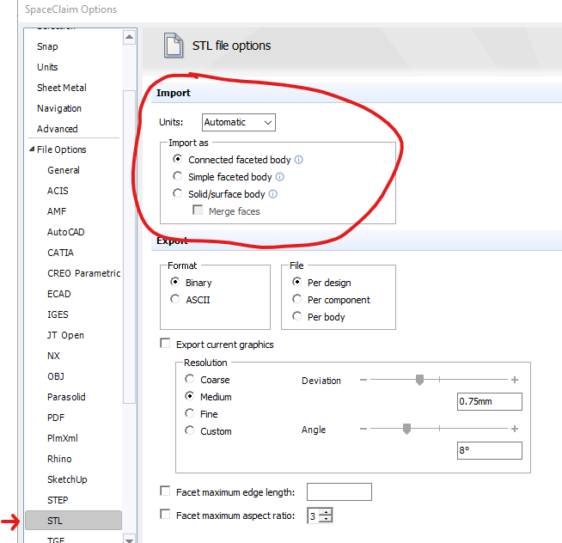
Task: Click the Deviation slider handle
Action: tap(419, 380)
